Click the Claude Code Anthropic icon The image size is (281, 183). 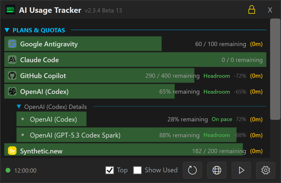click(12, 59)
